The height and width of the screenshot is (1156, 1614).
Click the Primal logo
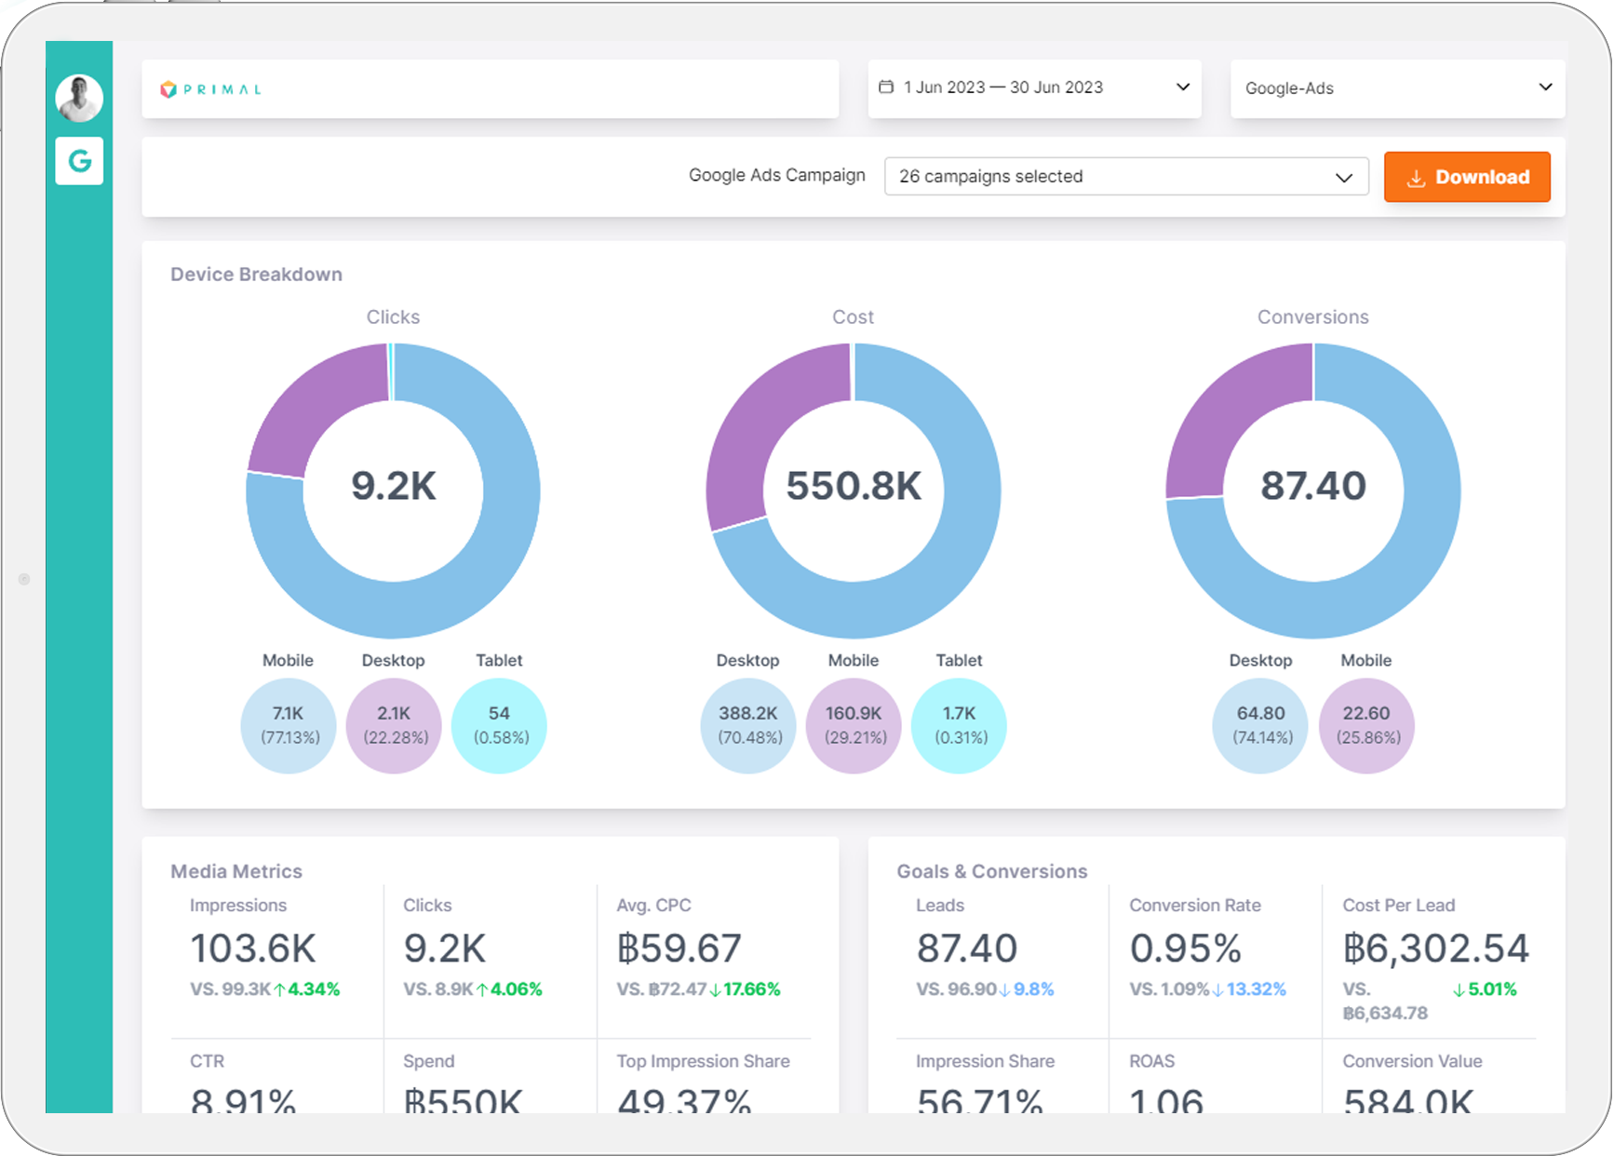coord(211,89)
